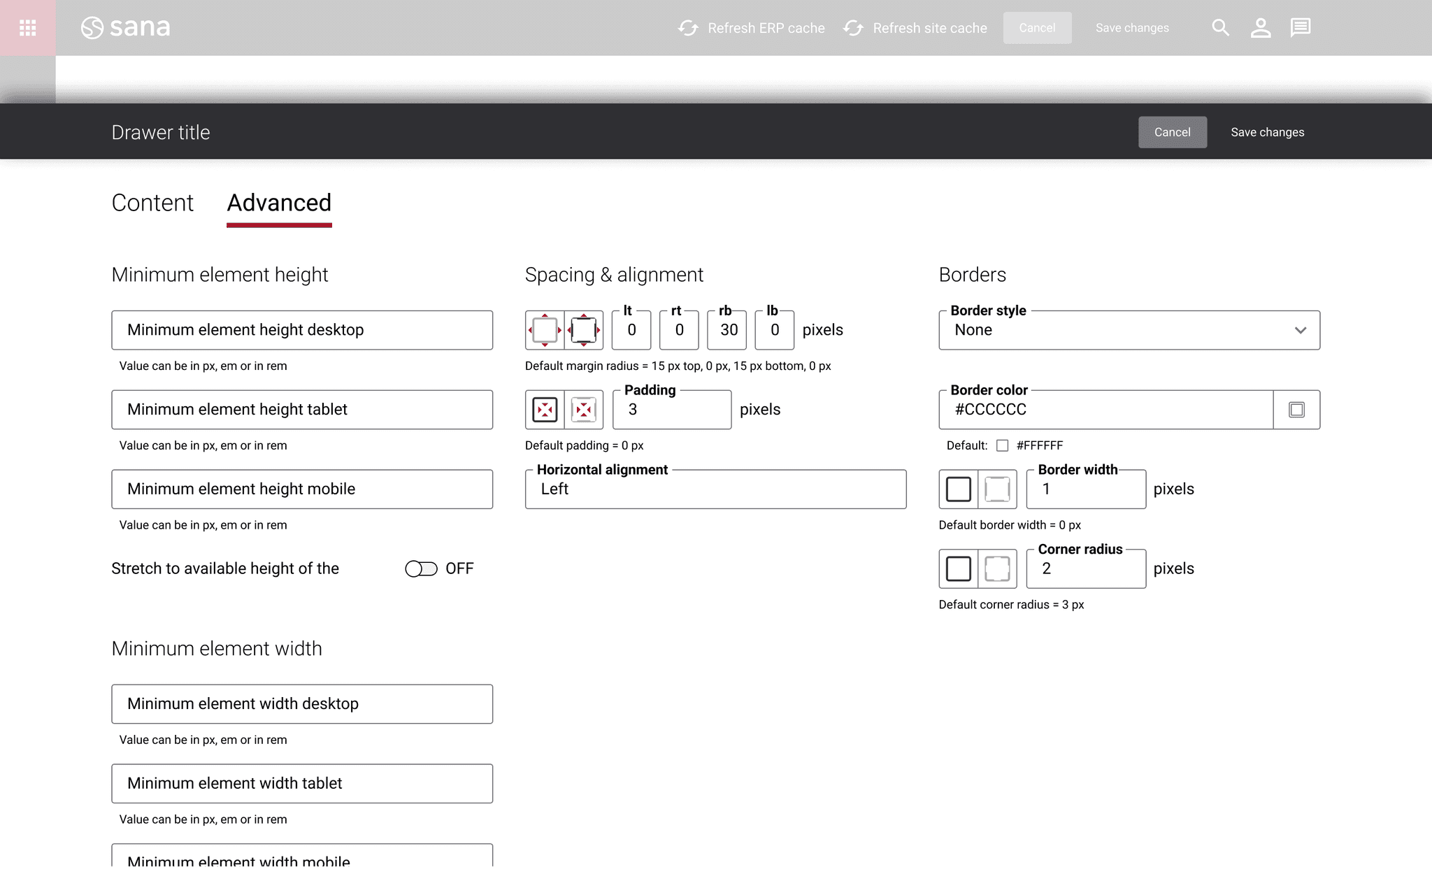Click the default #FFFFFF color checkbox

pyautogui.click(x=1002, y=445)
